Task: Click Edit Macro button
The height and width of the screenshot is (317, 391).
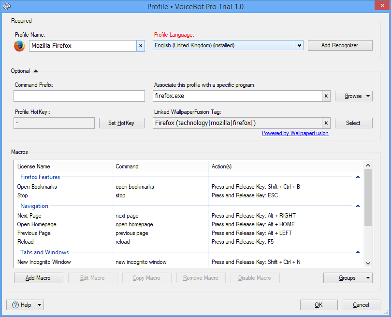Action: [93, 278]
